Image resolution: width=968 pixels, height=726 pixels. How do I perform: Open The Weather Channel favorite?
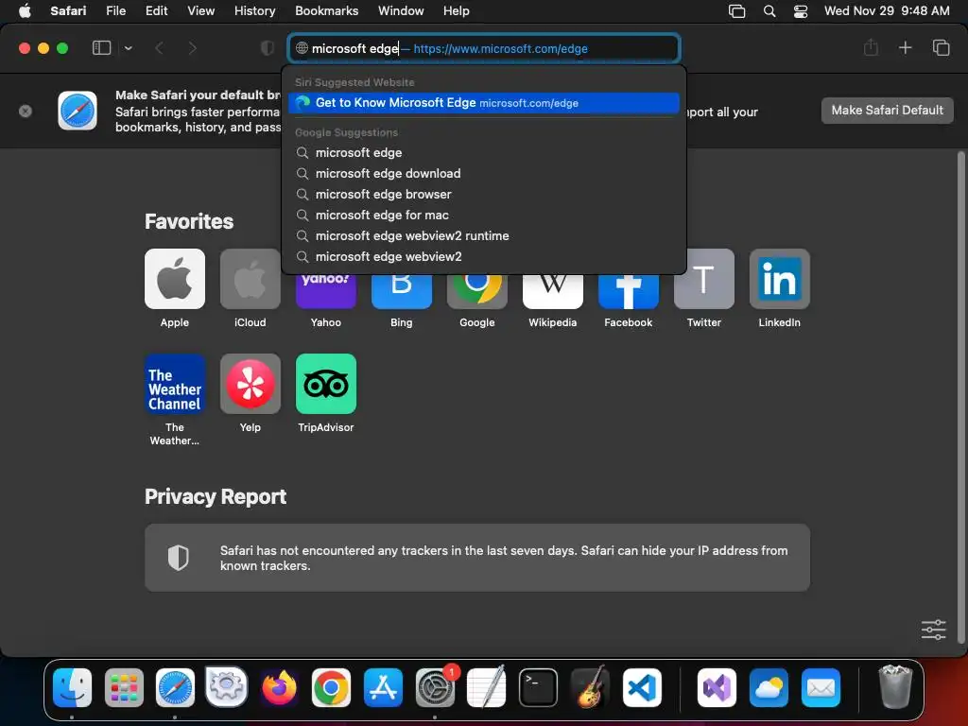175,384
